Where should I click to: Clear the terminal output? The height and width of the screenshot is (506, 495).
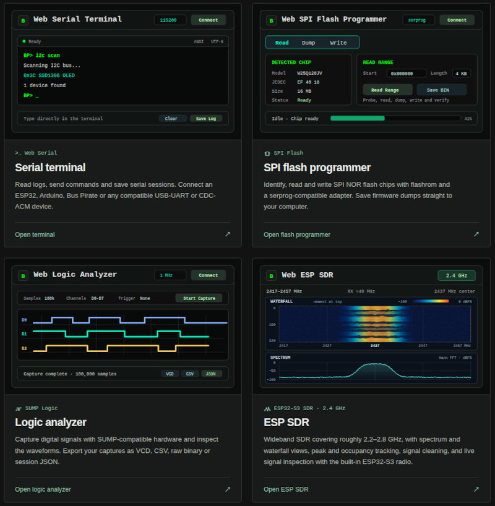pyautogui.click(x=171, y=118)
